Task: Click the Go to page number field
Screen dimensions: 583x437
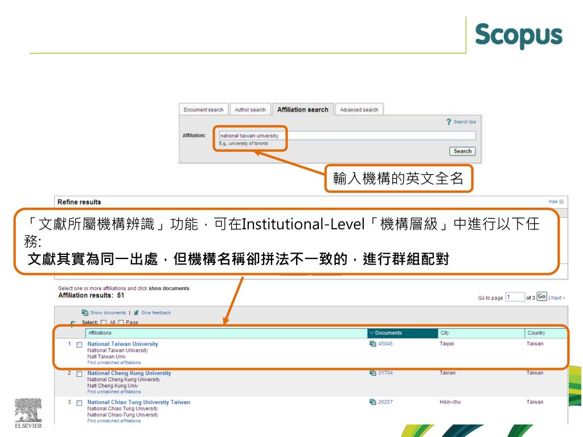Action: 515,297
